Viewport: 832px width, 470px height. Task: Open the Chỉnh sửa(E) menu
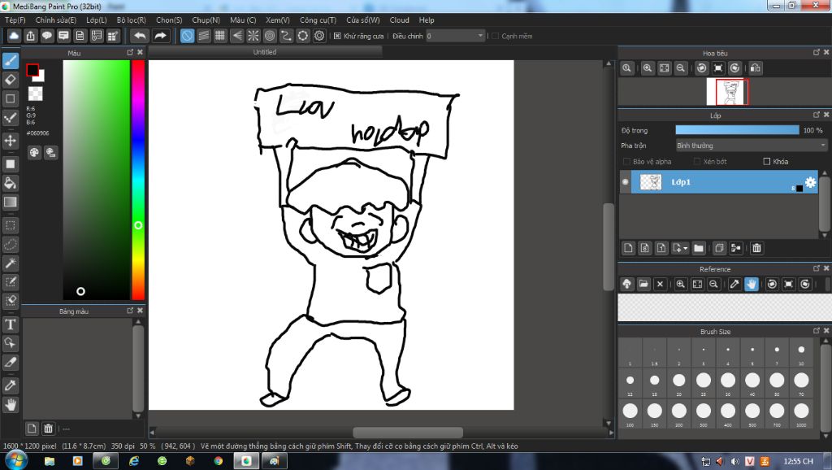(56, 20)
